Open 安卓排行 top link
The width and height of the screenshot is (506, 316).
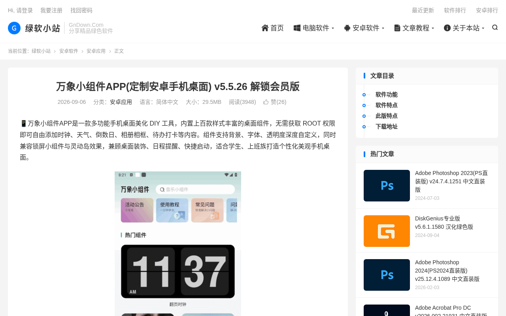[487, 10]
